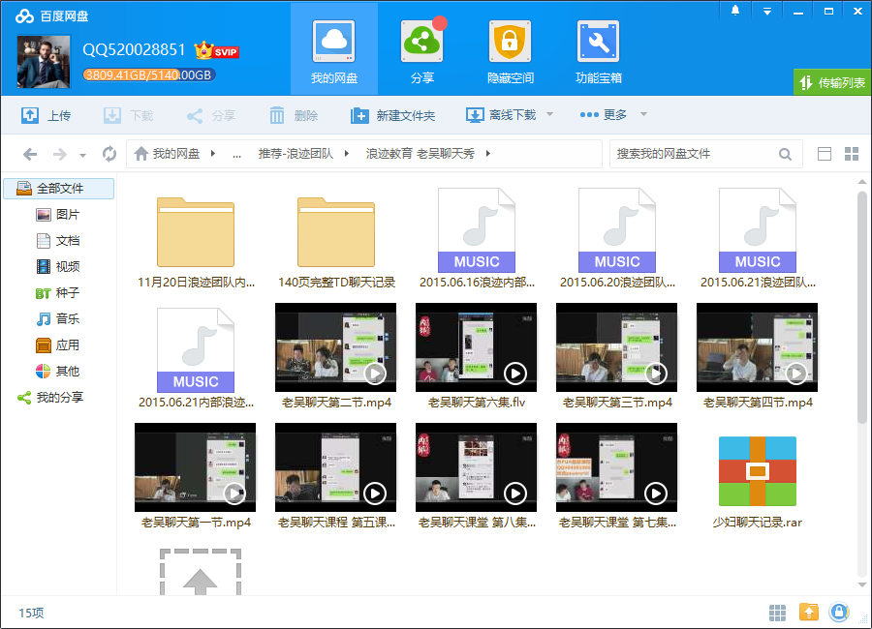Select video 老吴聊天第一节.mp4
The image size is (872, 629).
click(x=195, y=476)
